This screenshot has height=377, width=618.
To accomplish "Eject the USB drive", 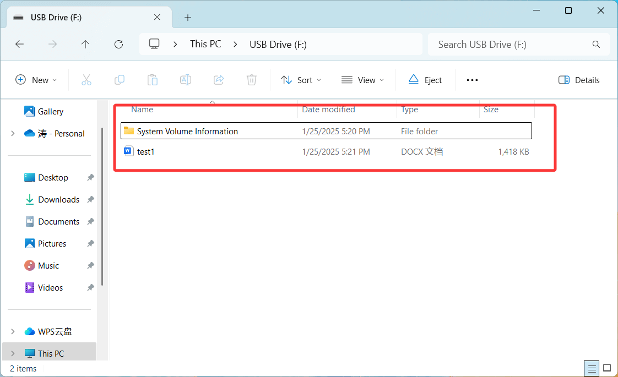I will click(425, 80).
